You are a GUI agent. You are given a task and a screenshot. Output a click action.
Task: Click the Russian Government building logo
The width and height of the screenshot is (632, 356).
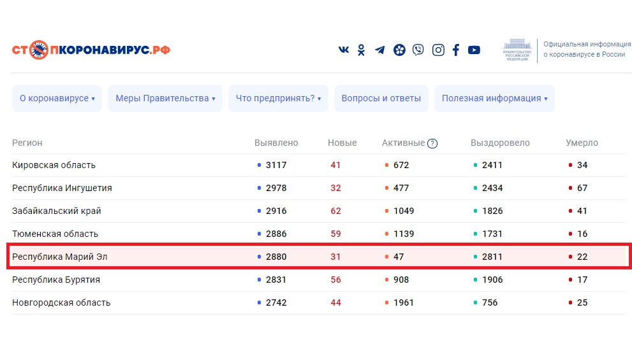(517, 50)
